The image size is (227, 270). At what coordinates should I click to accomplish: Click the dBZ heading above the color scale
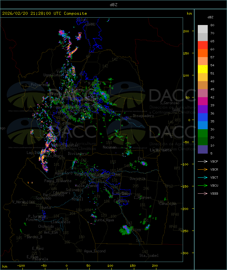pos(210,17)
